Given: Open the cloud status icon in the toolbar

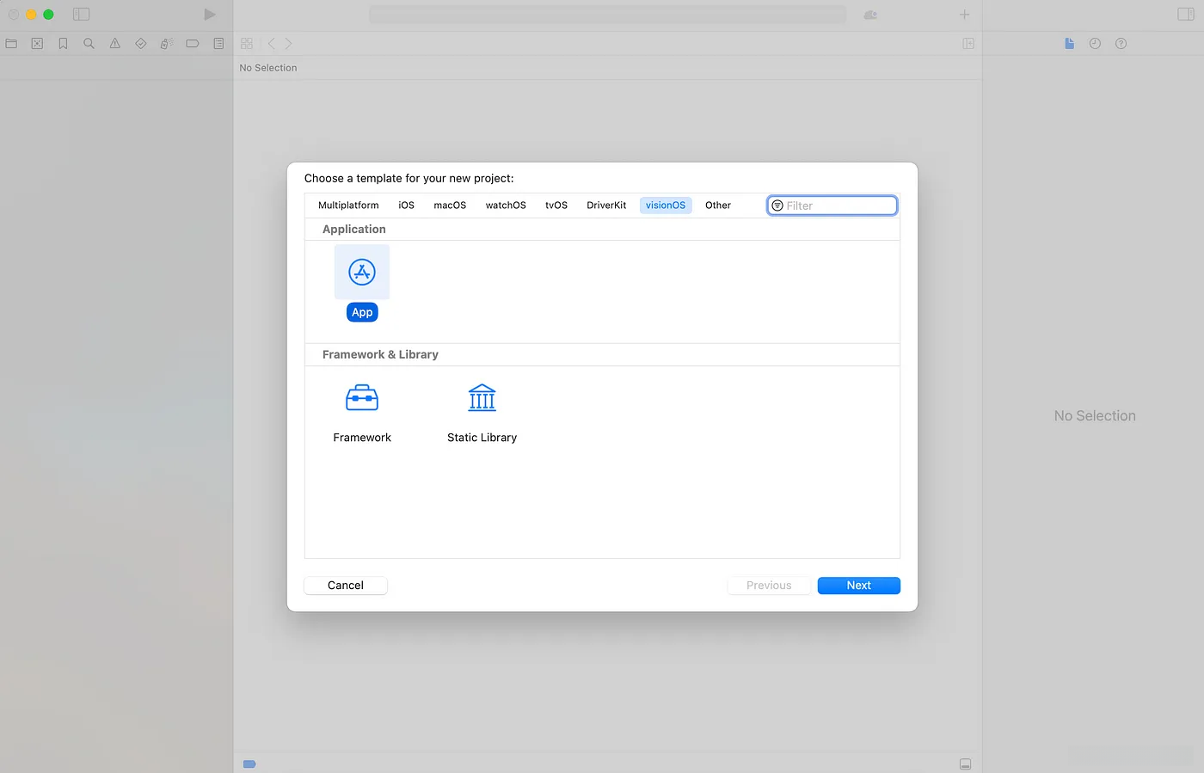Looking at the screenshot, I should click(870, 15).
